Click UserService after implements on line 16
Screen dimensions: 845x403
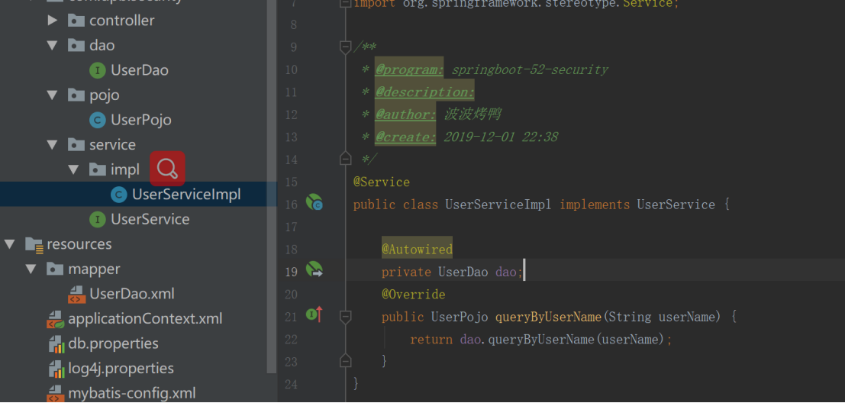pos(676,205)
